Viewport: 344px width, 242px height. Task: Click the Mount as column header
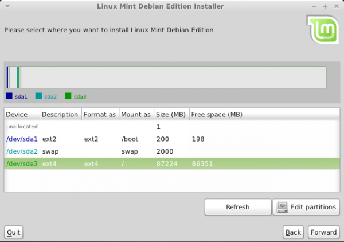(x=136, y=114)
